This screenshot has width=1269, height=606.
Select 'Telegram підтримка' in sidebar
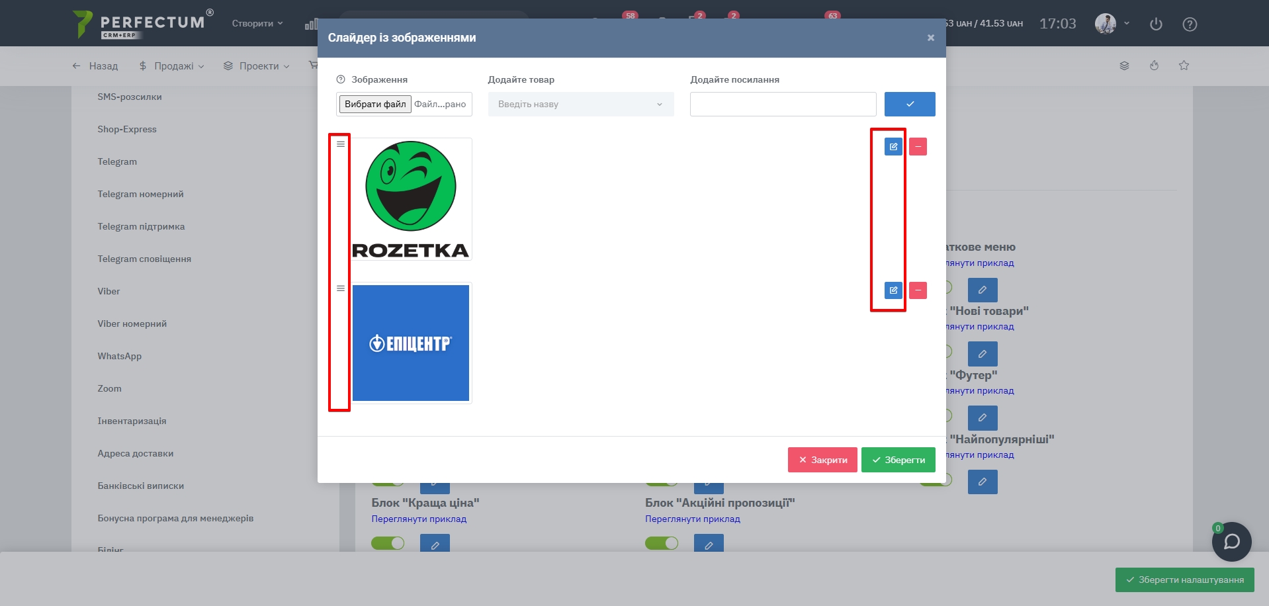[141, 226]
